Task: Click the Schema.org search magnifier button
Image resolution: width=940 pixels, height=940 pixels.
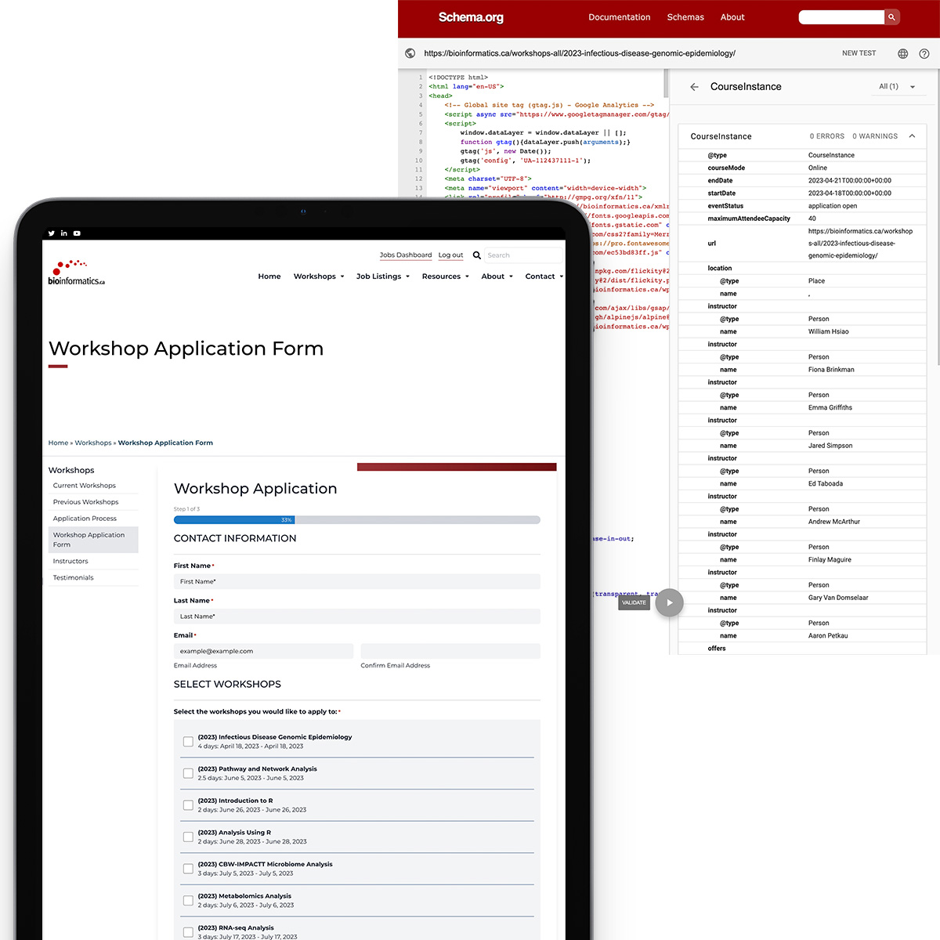Action: click(891, 17)
